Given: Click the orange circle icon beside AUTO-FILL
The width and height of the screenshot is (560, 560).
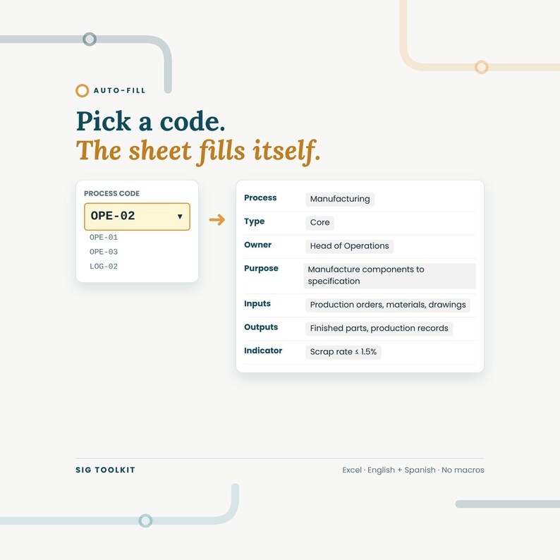Looking at the screenshot, I should (82, 91).
